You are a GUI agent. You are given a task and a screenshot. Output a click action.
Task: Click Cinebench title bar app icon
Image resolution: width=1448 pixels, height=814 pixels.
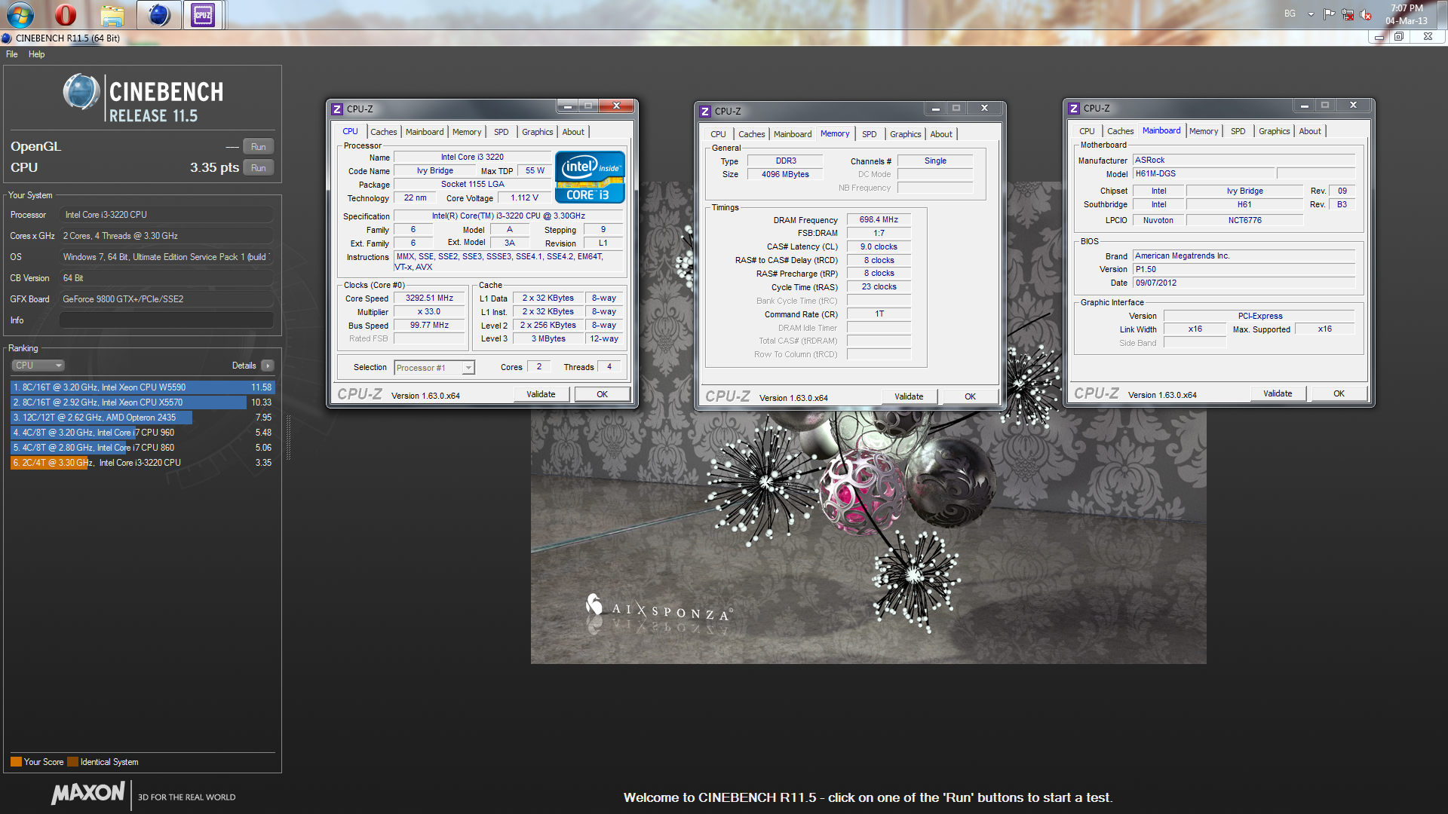7,38
